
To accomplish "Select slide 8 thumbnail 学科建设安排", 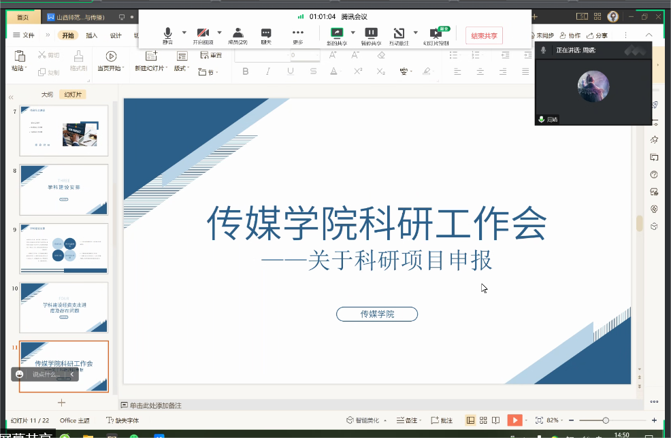I will (x=63, y=189).
